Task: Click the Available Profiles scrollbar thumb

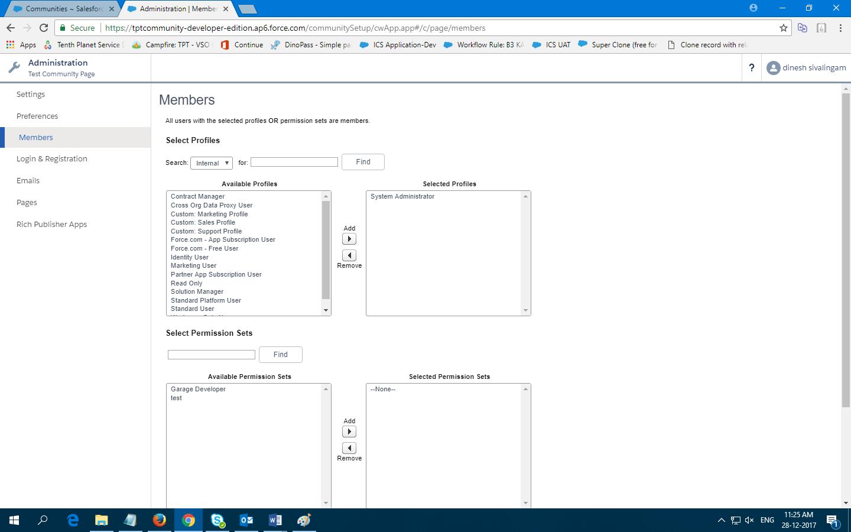Action: click(x=326, y=250)
